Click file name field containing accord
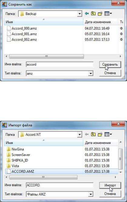This screenshot has height=202, width=127. point(60,64)
